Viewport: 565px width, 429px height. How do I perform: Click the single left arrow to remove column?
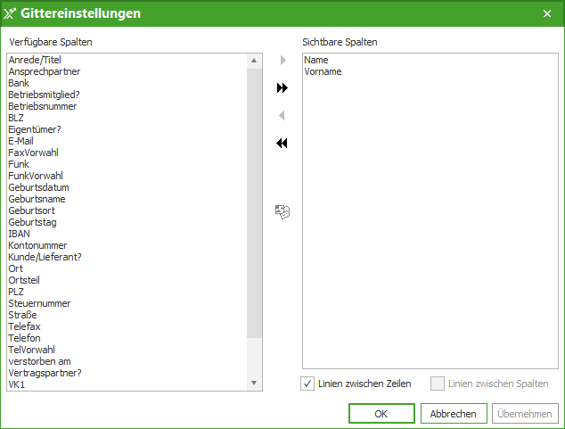282,116
